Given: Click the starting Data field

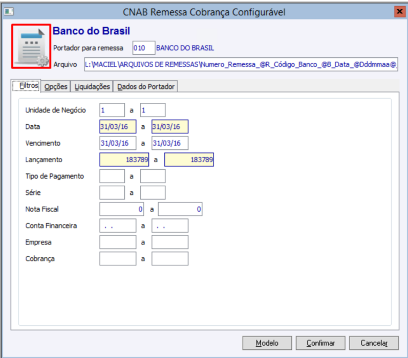Looking at the screenshot, I should [118, 127].
